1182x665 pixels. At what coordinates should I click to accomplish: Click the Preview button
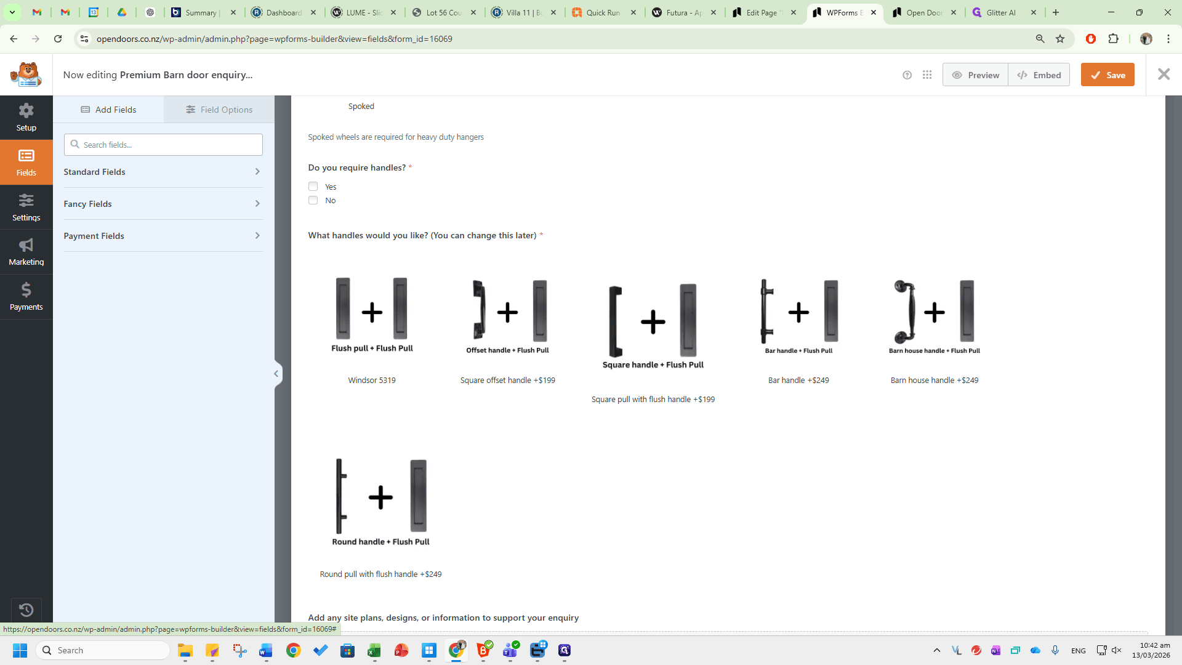tap(975, 75)
